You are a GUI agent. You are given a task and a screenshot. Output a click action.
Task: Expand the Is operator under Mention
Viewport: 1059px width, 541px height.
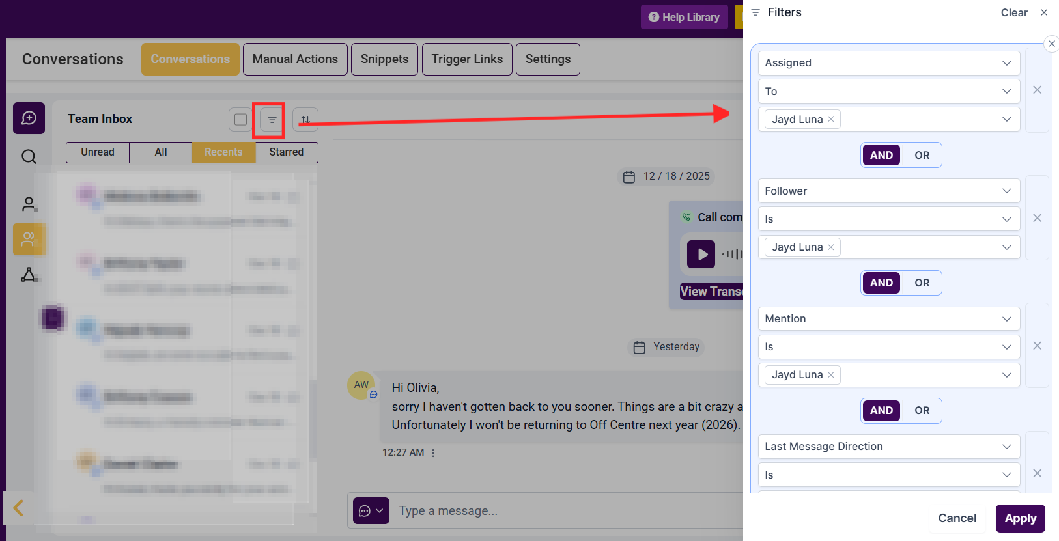tap(889, 346)
